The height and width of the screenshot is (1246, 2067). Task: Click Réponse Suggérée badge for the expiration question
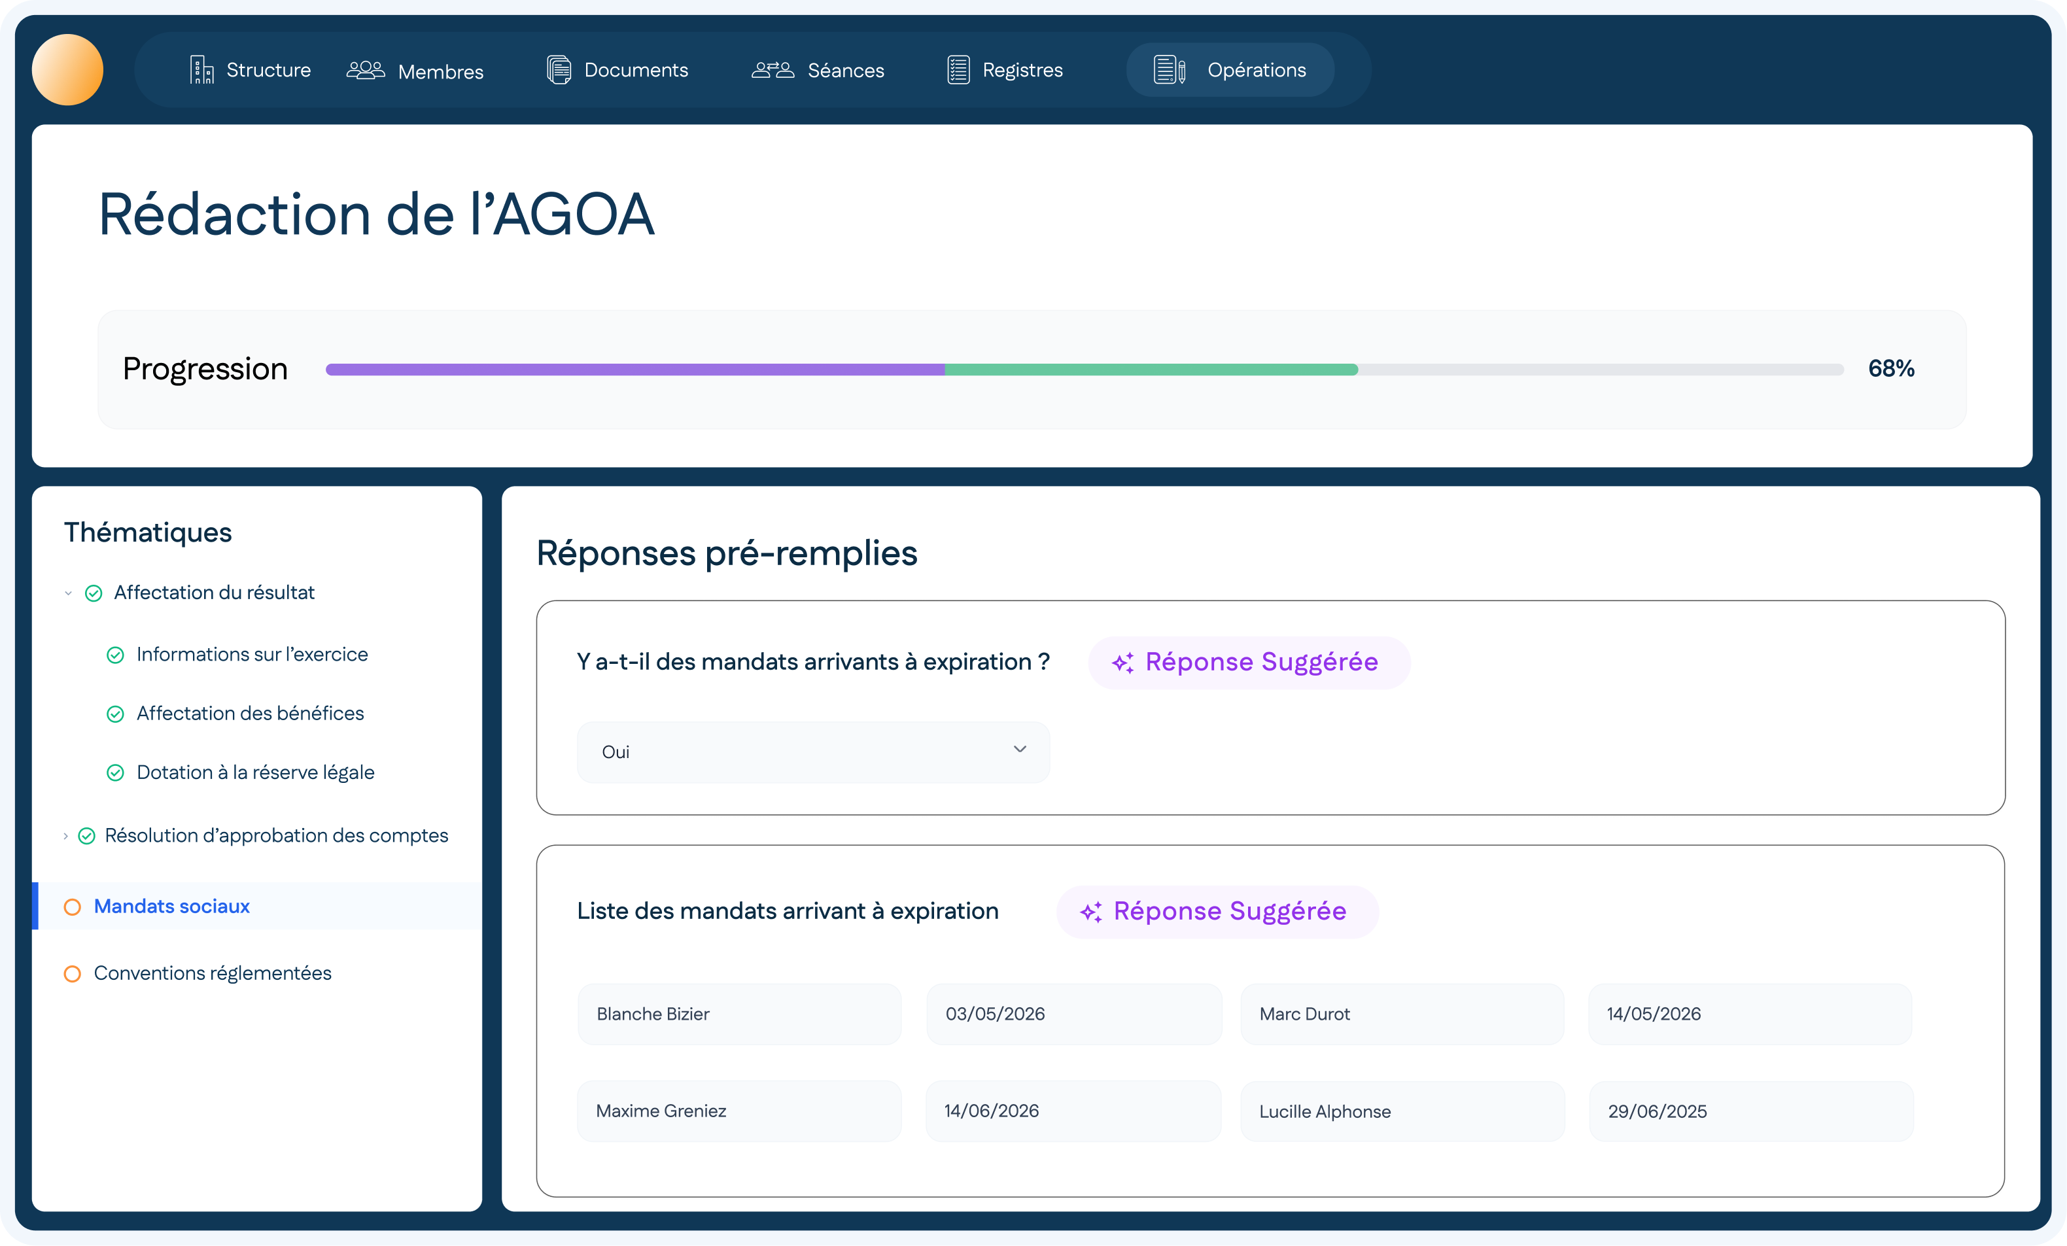click(x=1249, y=663)
